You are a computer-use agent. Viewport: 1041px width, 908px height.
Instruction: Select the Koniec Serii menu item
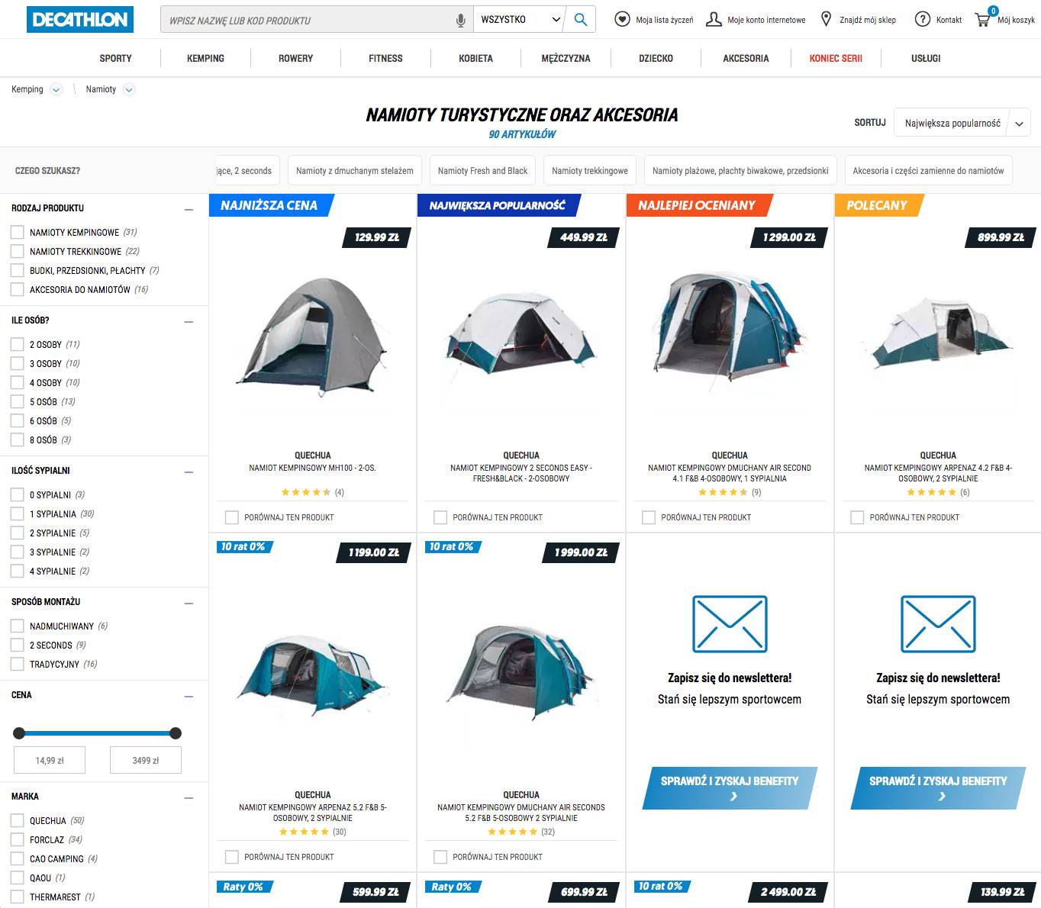tap(836, 58)
